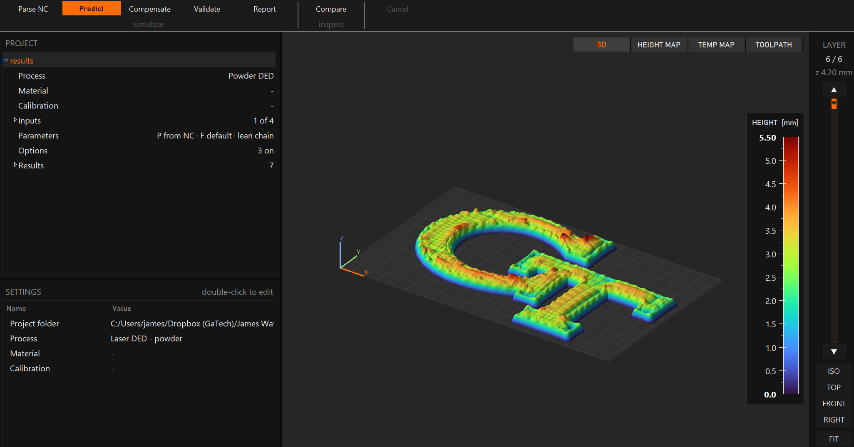This screenshot has height=447, width=854.
Task: Collapse the results tree node
Action: [x=6, y=61]
